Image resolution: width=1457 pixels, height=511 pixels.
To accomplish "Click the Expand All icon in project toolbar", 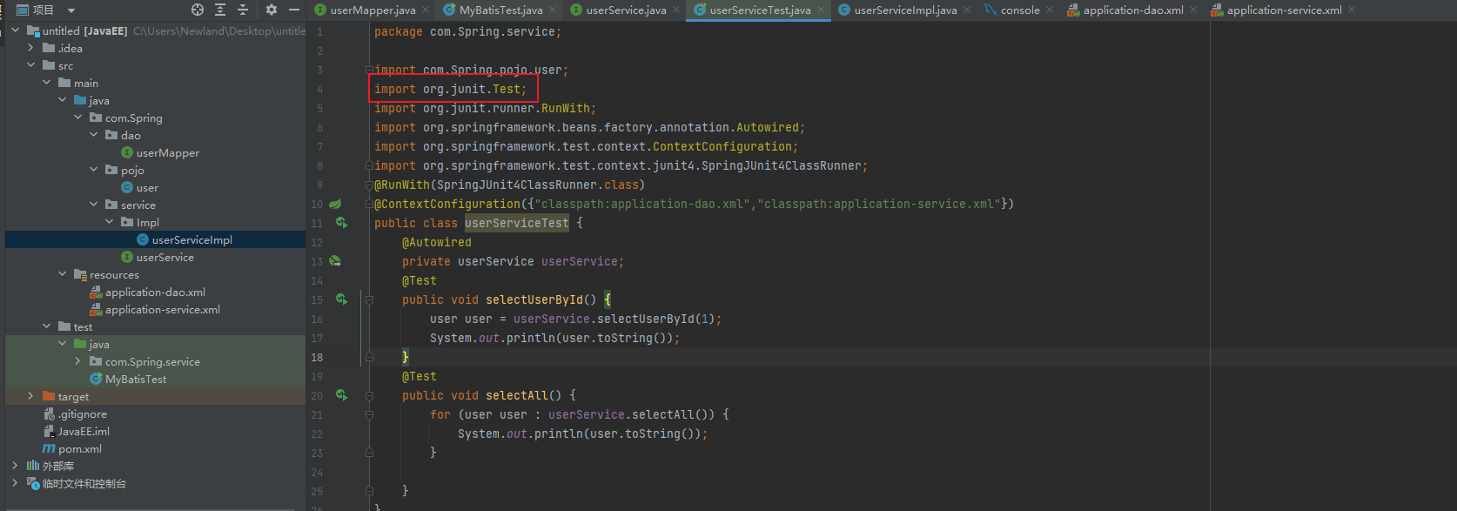I will pos(220,10).
